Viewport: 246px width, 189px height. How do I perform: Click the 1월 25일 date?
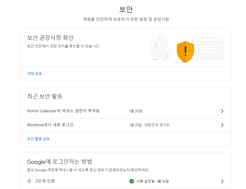(136, 111)
